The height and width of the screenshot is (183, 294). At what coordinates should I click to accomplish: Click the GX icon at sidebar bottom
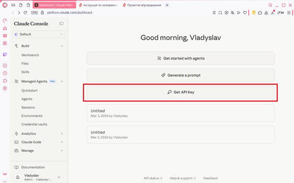click(x=5, y=174)
